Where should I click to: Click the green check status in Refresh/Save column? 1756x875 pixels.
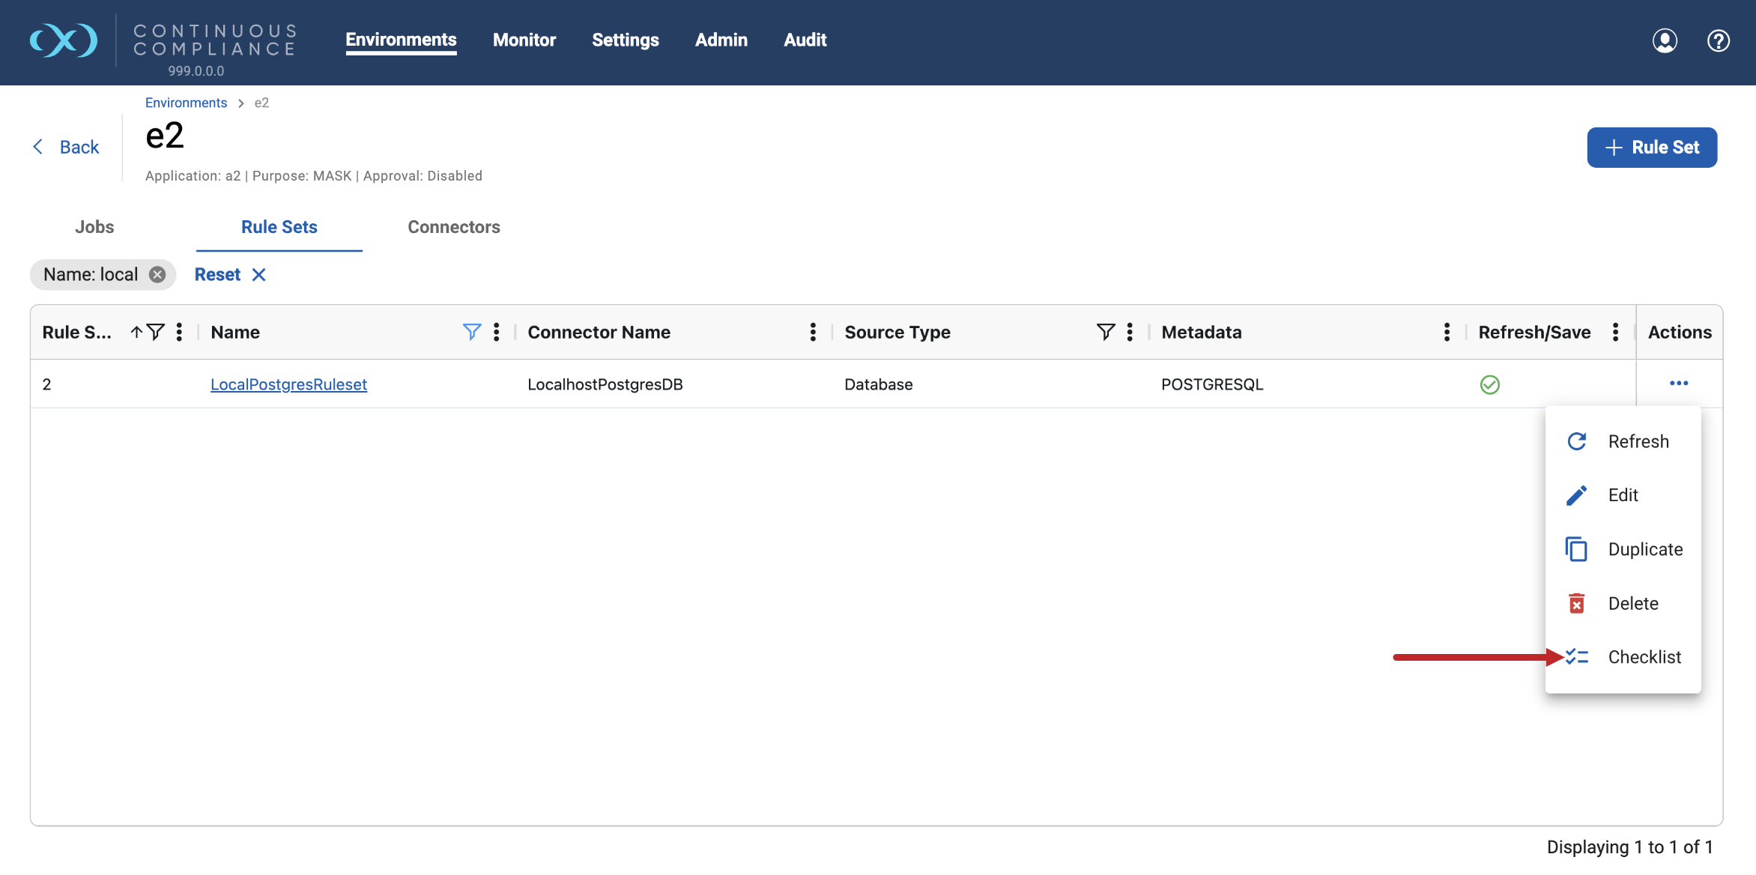pyautogui.click(x=1490, y=384)
